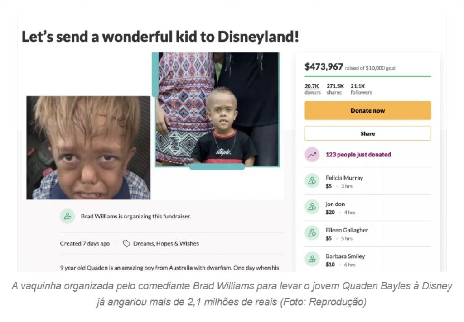This screenshot has height=322, width=464.
Task: Click the Share button
Action: point(368,133)
